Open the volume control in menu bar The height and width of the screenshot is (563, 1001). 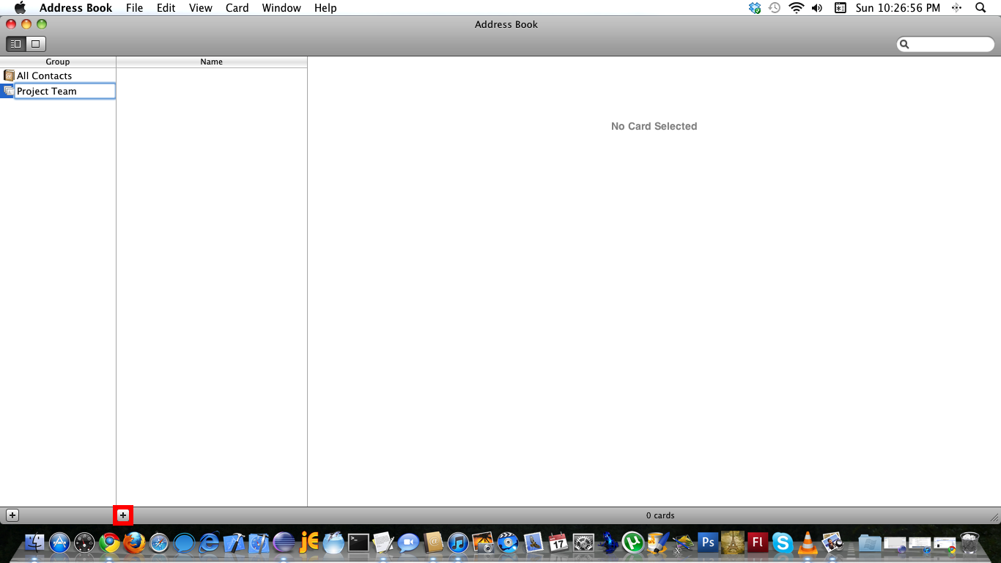[x=817, y=8]
